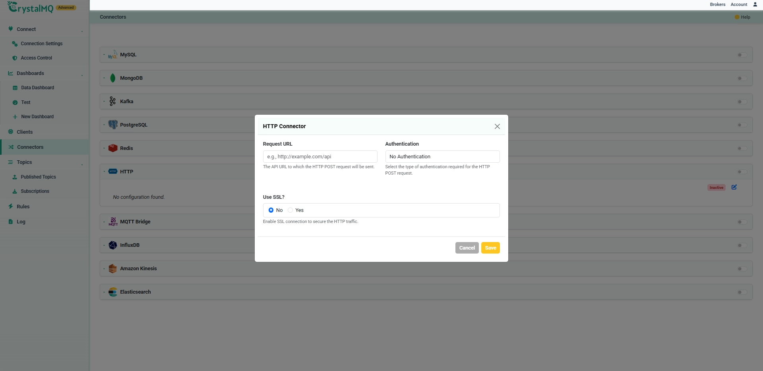Toggle the InfluxDB connector switch
763x371 pixels.
coord(742,245)
